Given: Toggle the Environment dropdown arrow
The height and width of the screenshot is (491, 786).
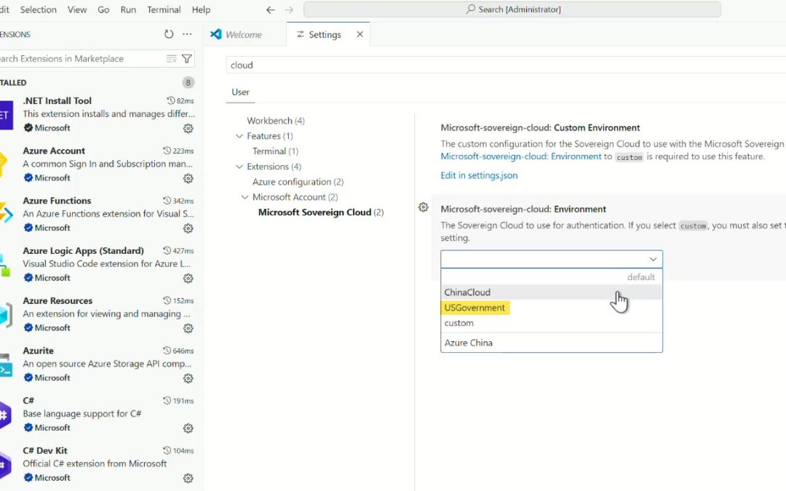Looking at the screenshot, I should (x=653, y=259).
